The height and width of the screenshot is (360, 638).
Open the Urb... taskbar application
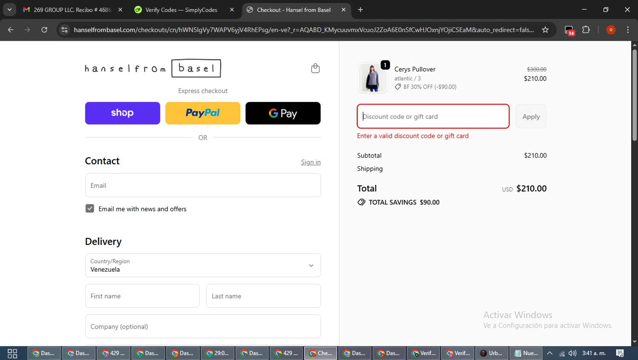click(x=492, y=353)
